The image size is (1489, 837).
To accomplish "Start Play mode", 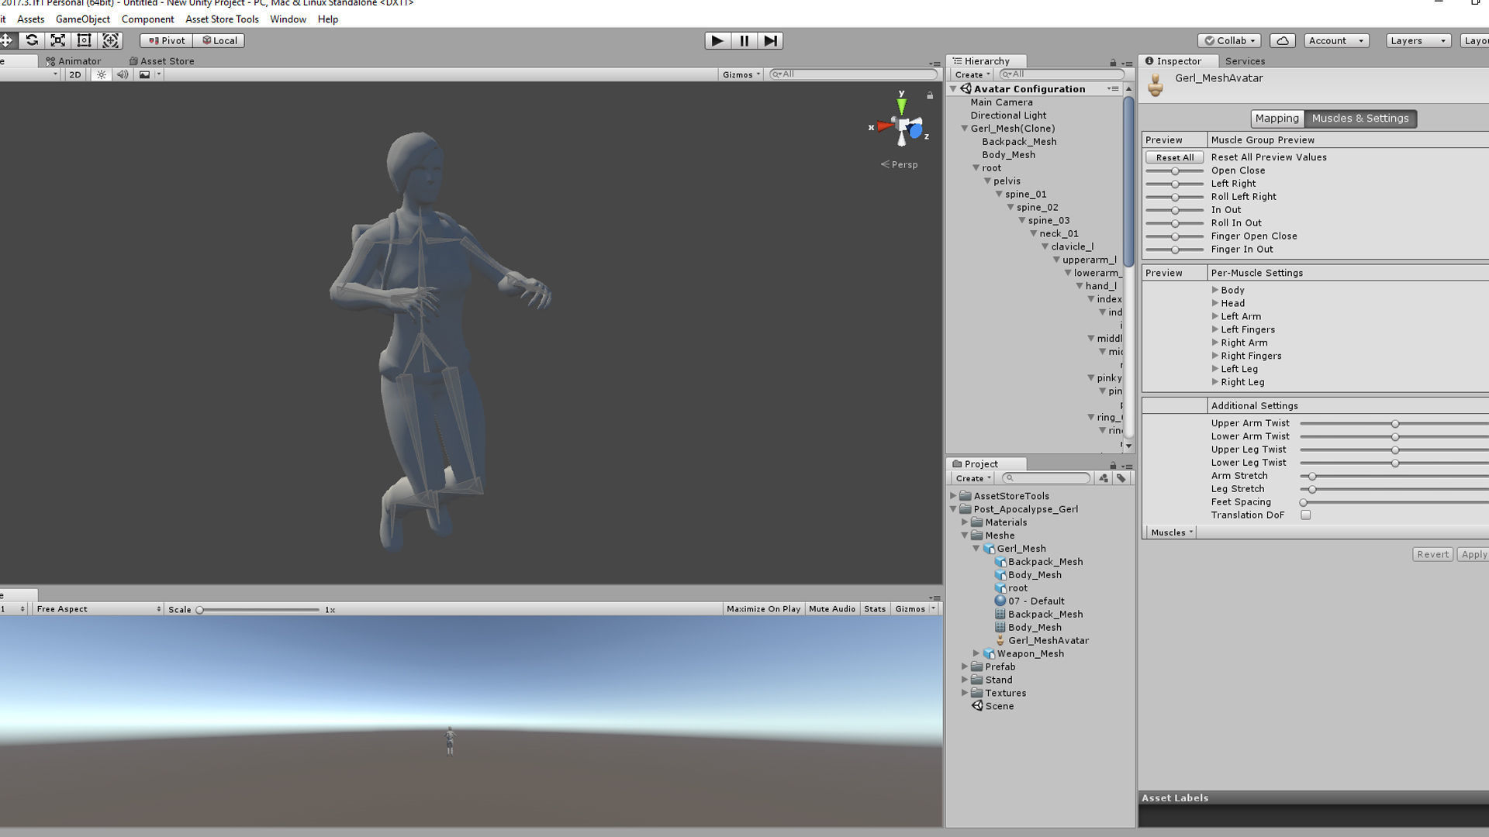I will 717,40.
